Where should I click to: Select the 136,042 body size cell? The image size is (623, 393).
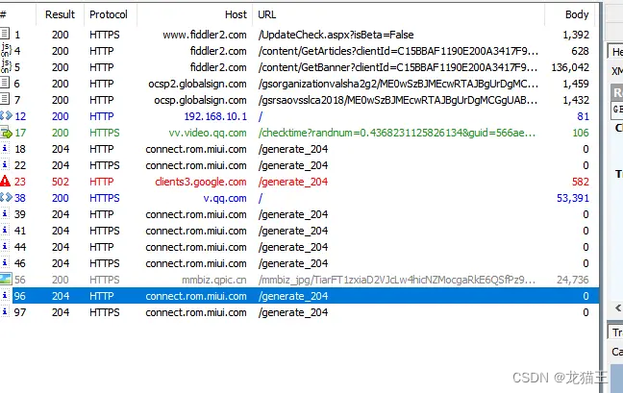(570, 67)
